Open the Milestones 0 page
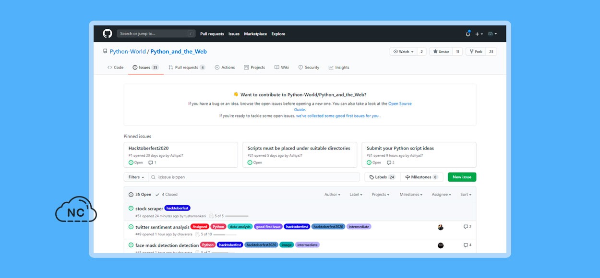600x278 pixels. click(422, 177)
